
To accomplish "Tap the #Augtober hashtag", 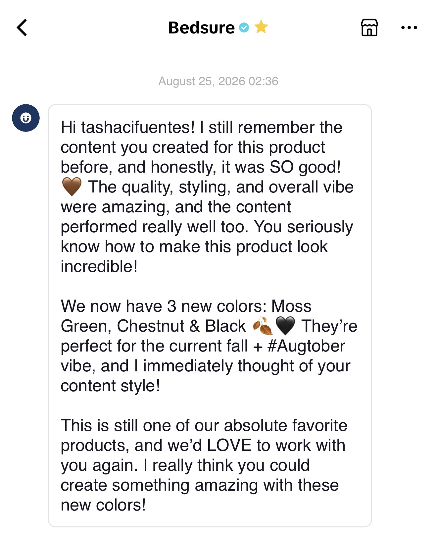I will [x=306, y=346].
